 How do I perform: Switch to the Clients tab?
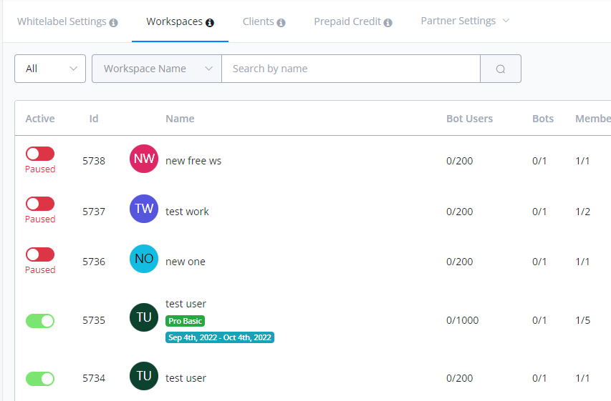pyautogui.click(x=258, y=21)
